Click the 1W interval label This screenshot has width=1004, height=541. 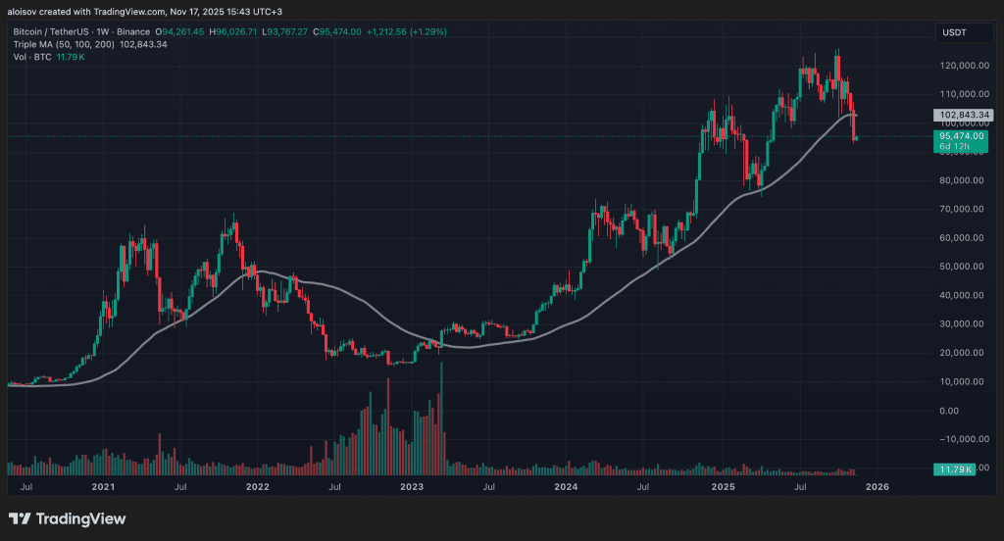[x=102, y=32]
